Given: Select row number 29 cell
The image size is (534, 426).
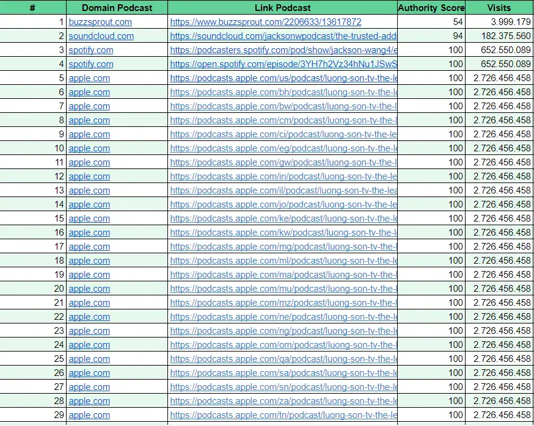Looking at the screenshot, I should [x=33, y=415].
